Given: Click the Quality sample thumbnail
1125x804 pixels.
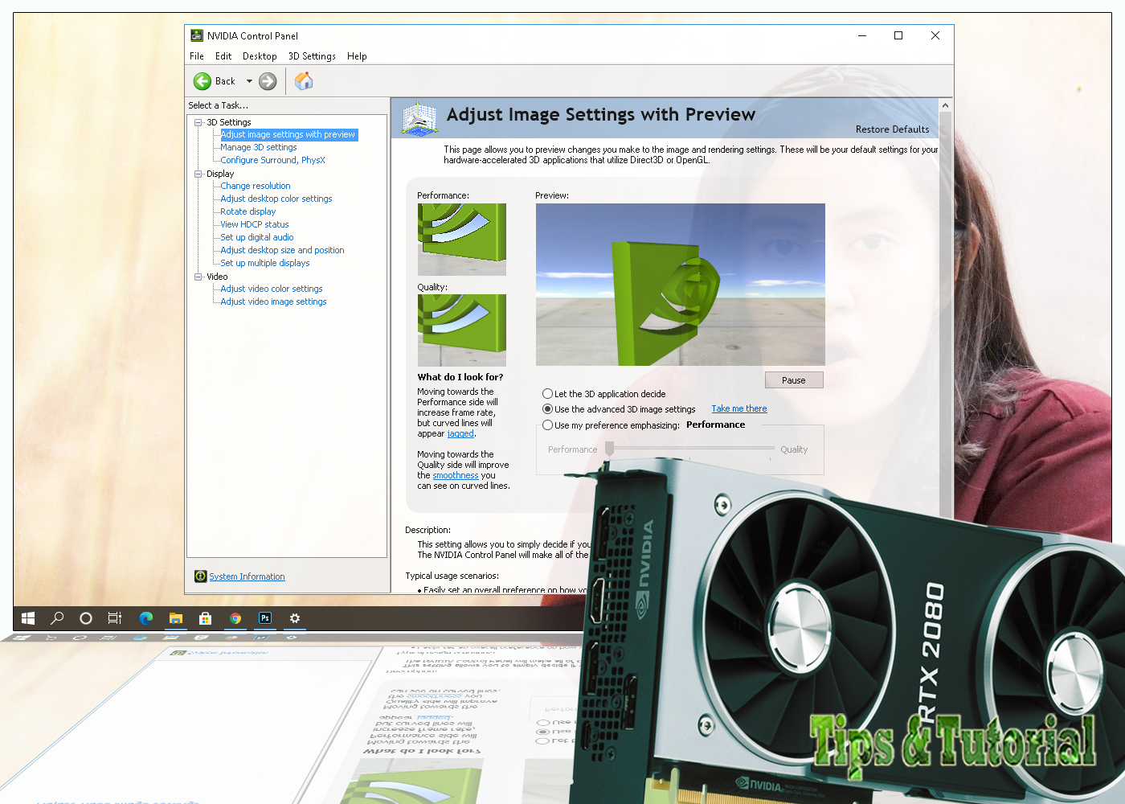Looking at the screenshot, I should click(462, 330).
